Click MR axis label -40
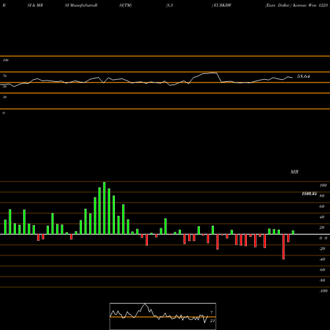 [322, 259]
